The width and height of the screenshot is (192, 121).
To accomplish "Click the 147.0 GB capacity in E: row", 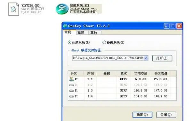I will tap(161, 90).
